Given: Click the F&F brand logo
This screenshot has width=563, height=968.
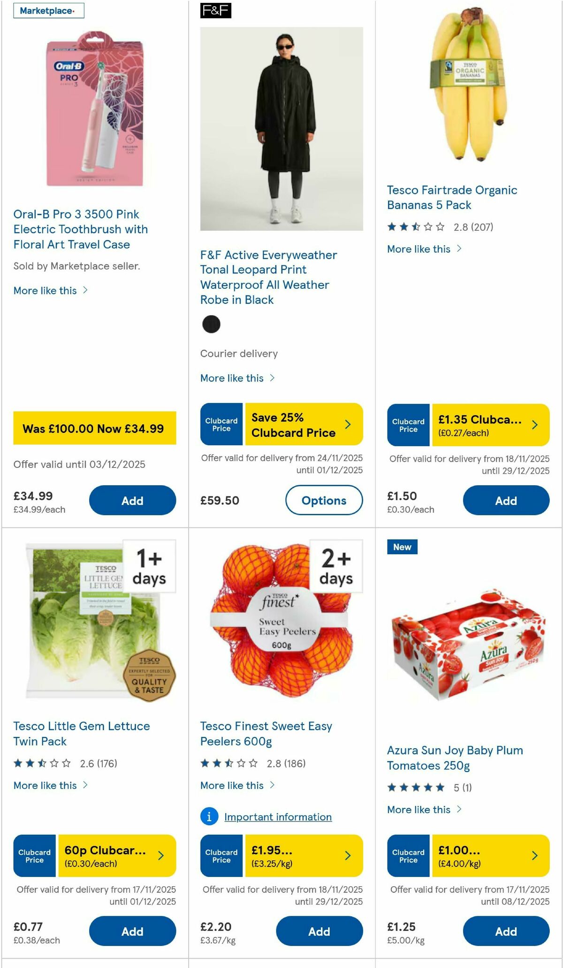Looking at the screenshot, I should 217,11.
